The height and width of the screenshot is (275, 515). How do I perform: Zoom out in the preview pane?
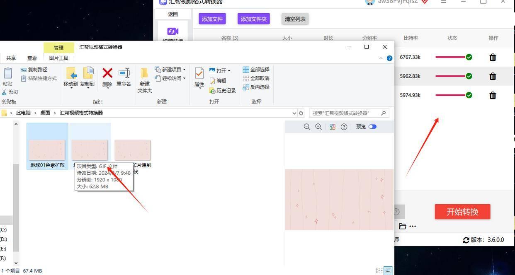point(307,127)
